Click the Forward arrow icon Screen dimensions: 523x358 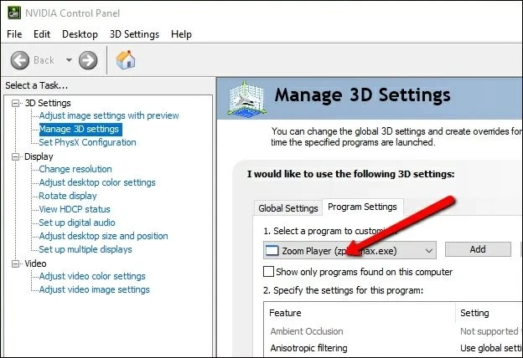(88, 60)
